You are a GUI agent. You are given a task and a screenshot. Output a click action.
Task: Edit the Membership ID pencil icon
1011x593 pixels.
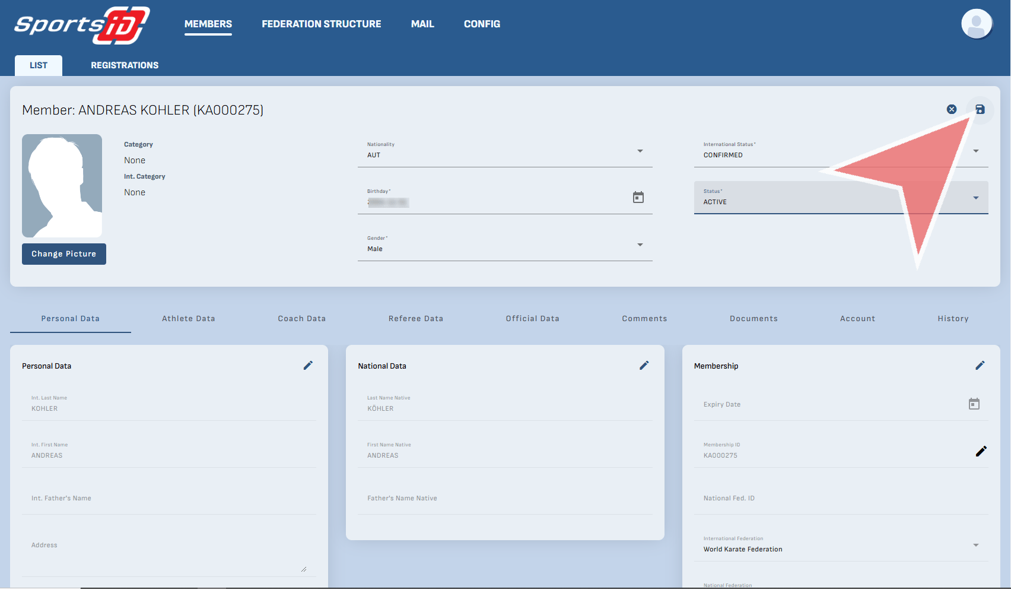981,452
